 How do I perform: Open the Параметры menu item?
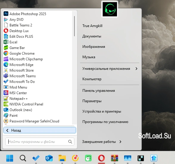(92, 101)
